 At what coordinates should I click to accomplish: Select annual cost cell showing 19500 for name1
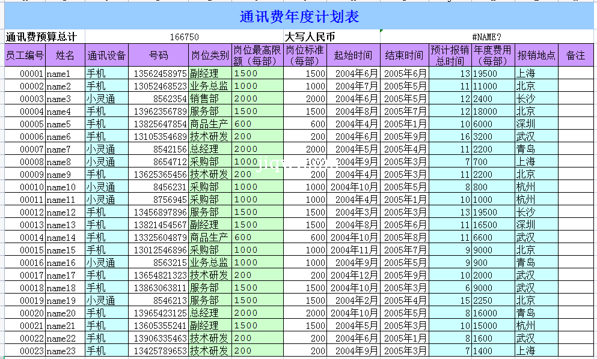[493, 73]
